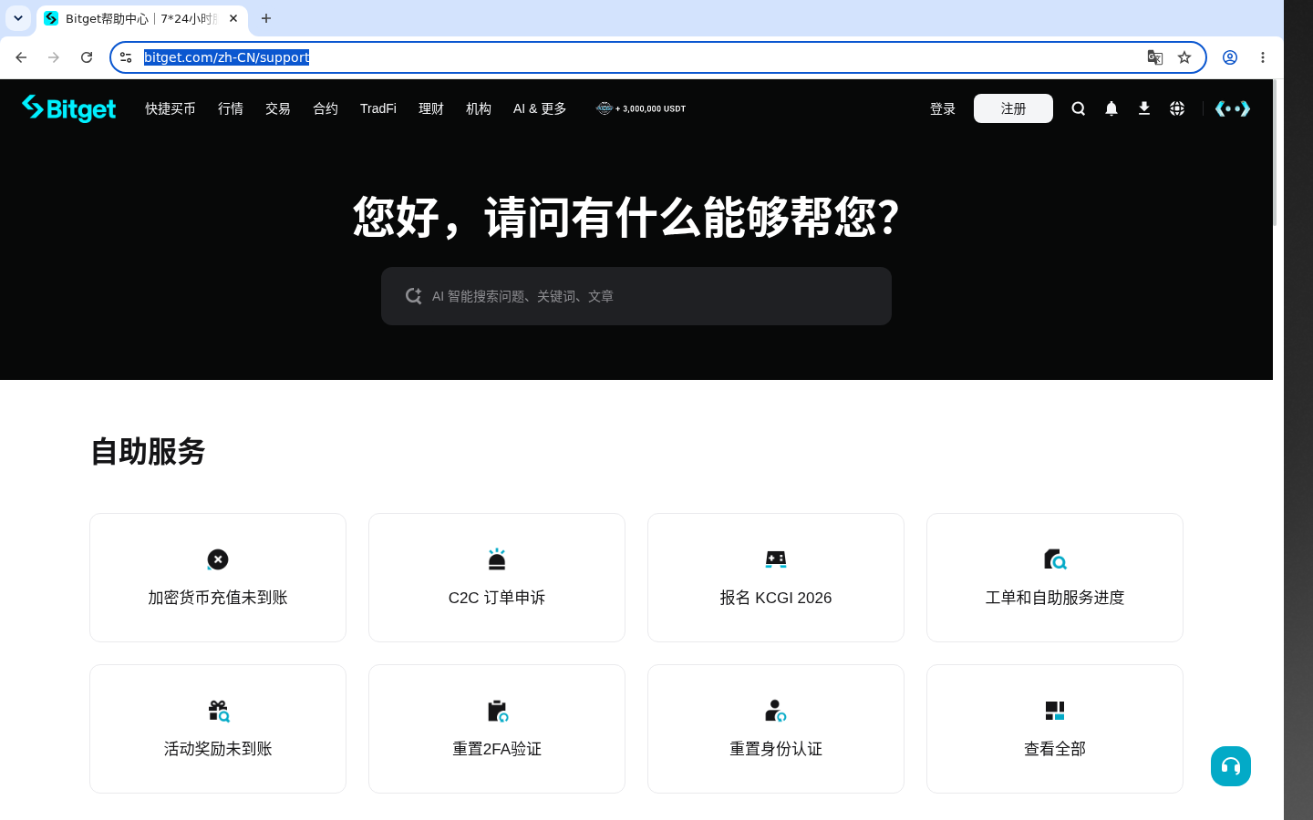Image resolution: width=1313 pixels, height=820 pixels.
Task: Close the Bitget帮助中心 tab
Action: click(x=233, y=18)
